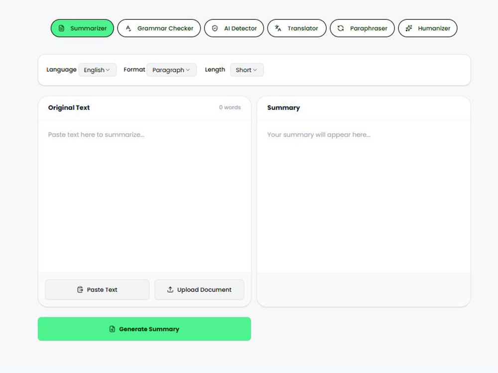Switch to the Grammar Checker tab
Screen dimensions: 498x373
pos(159,28)
